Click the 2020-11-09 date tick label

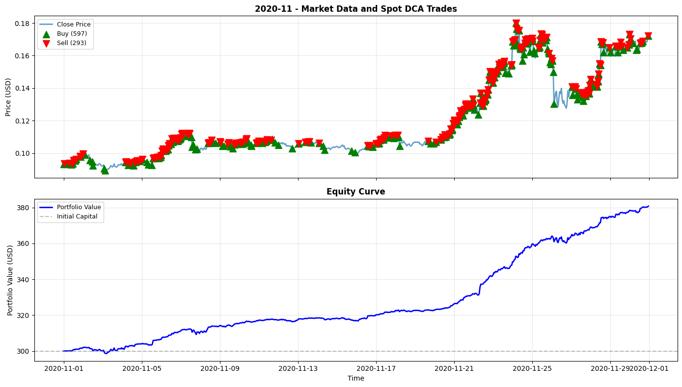click(x=220, y=368)
